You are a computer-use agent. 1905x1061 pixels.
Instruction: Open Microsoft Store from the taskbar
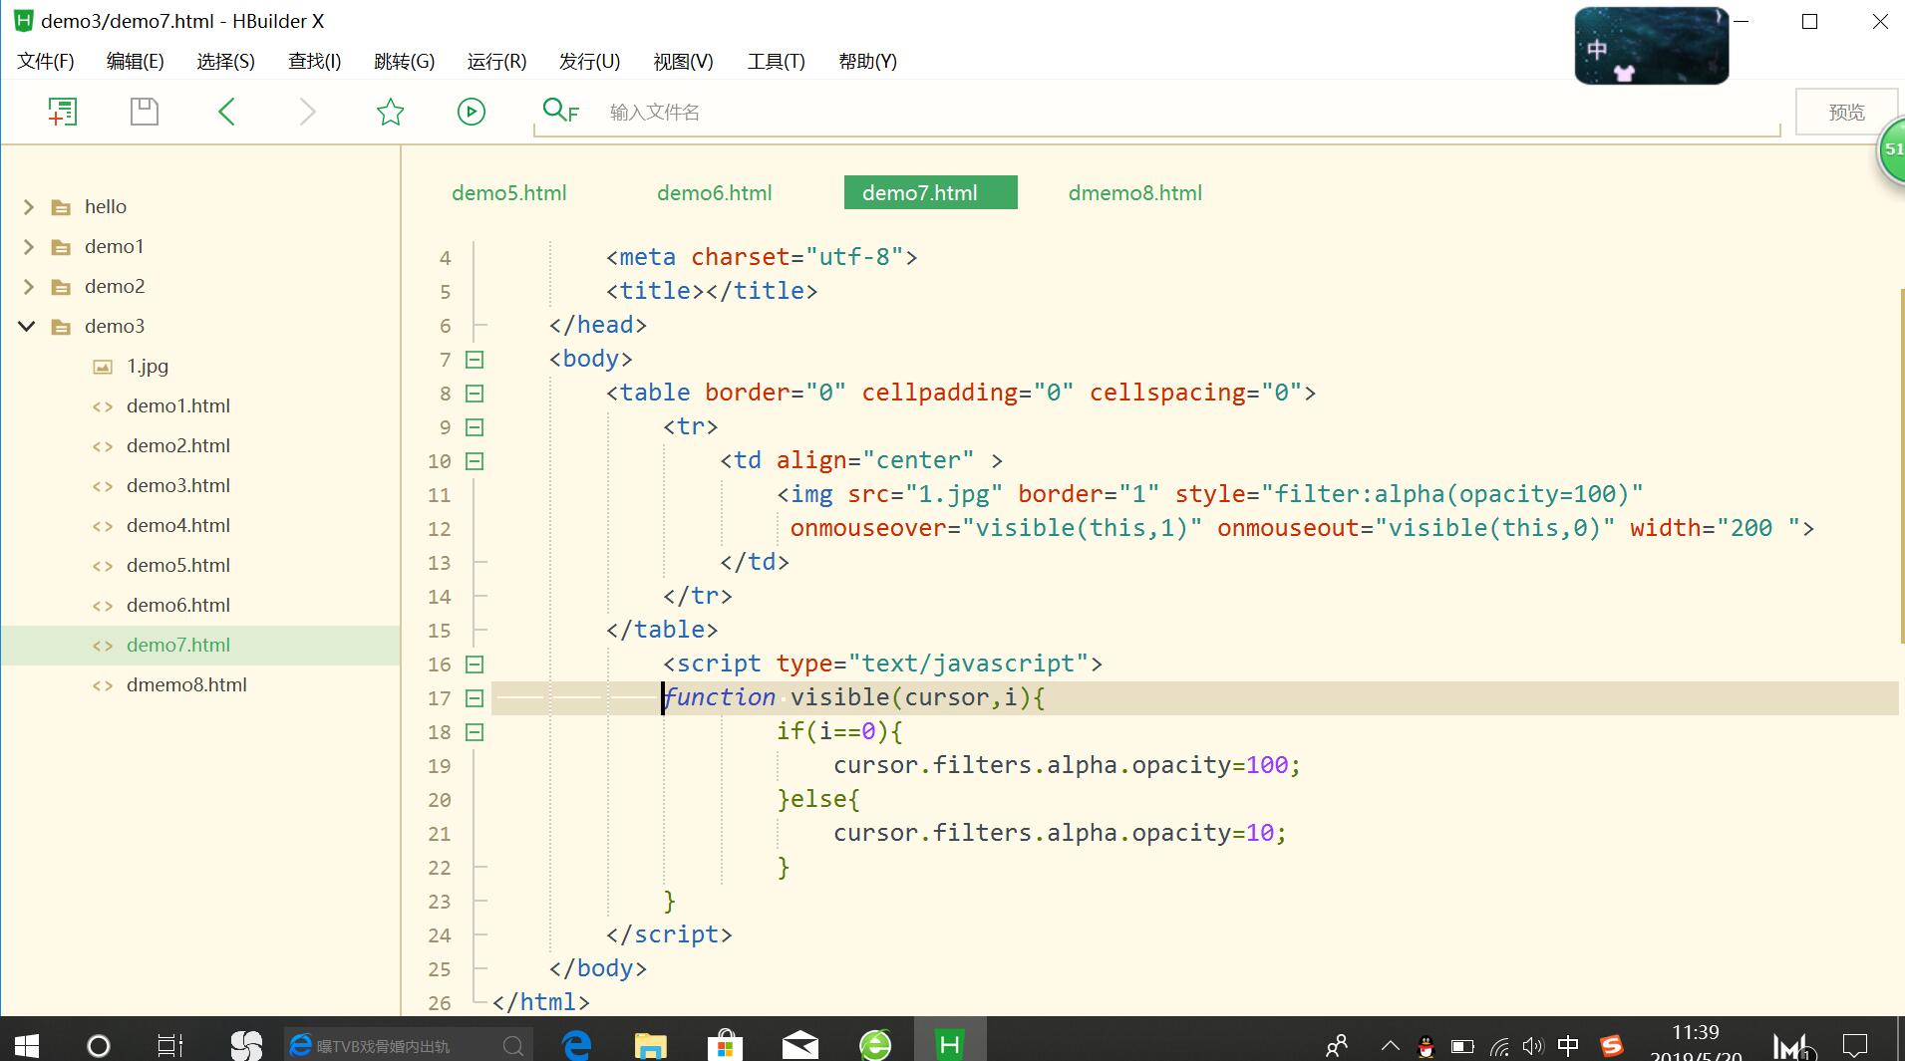tap(725, 1045)
